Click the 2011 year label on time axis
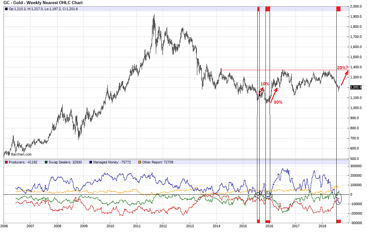 [137, 226]
